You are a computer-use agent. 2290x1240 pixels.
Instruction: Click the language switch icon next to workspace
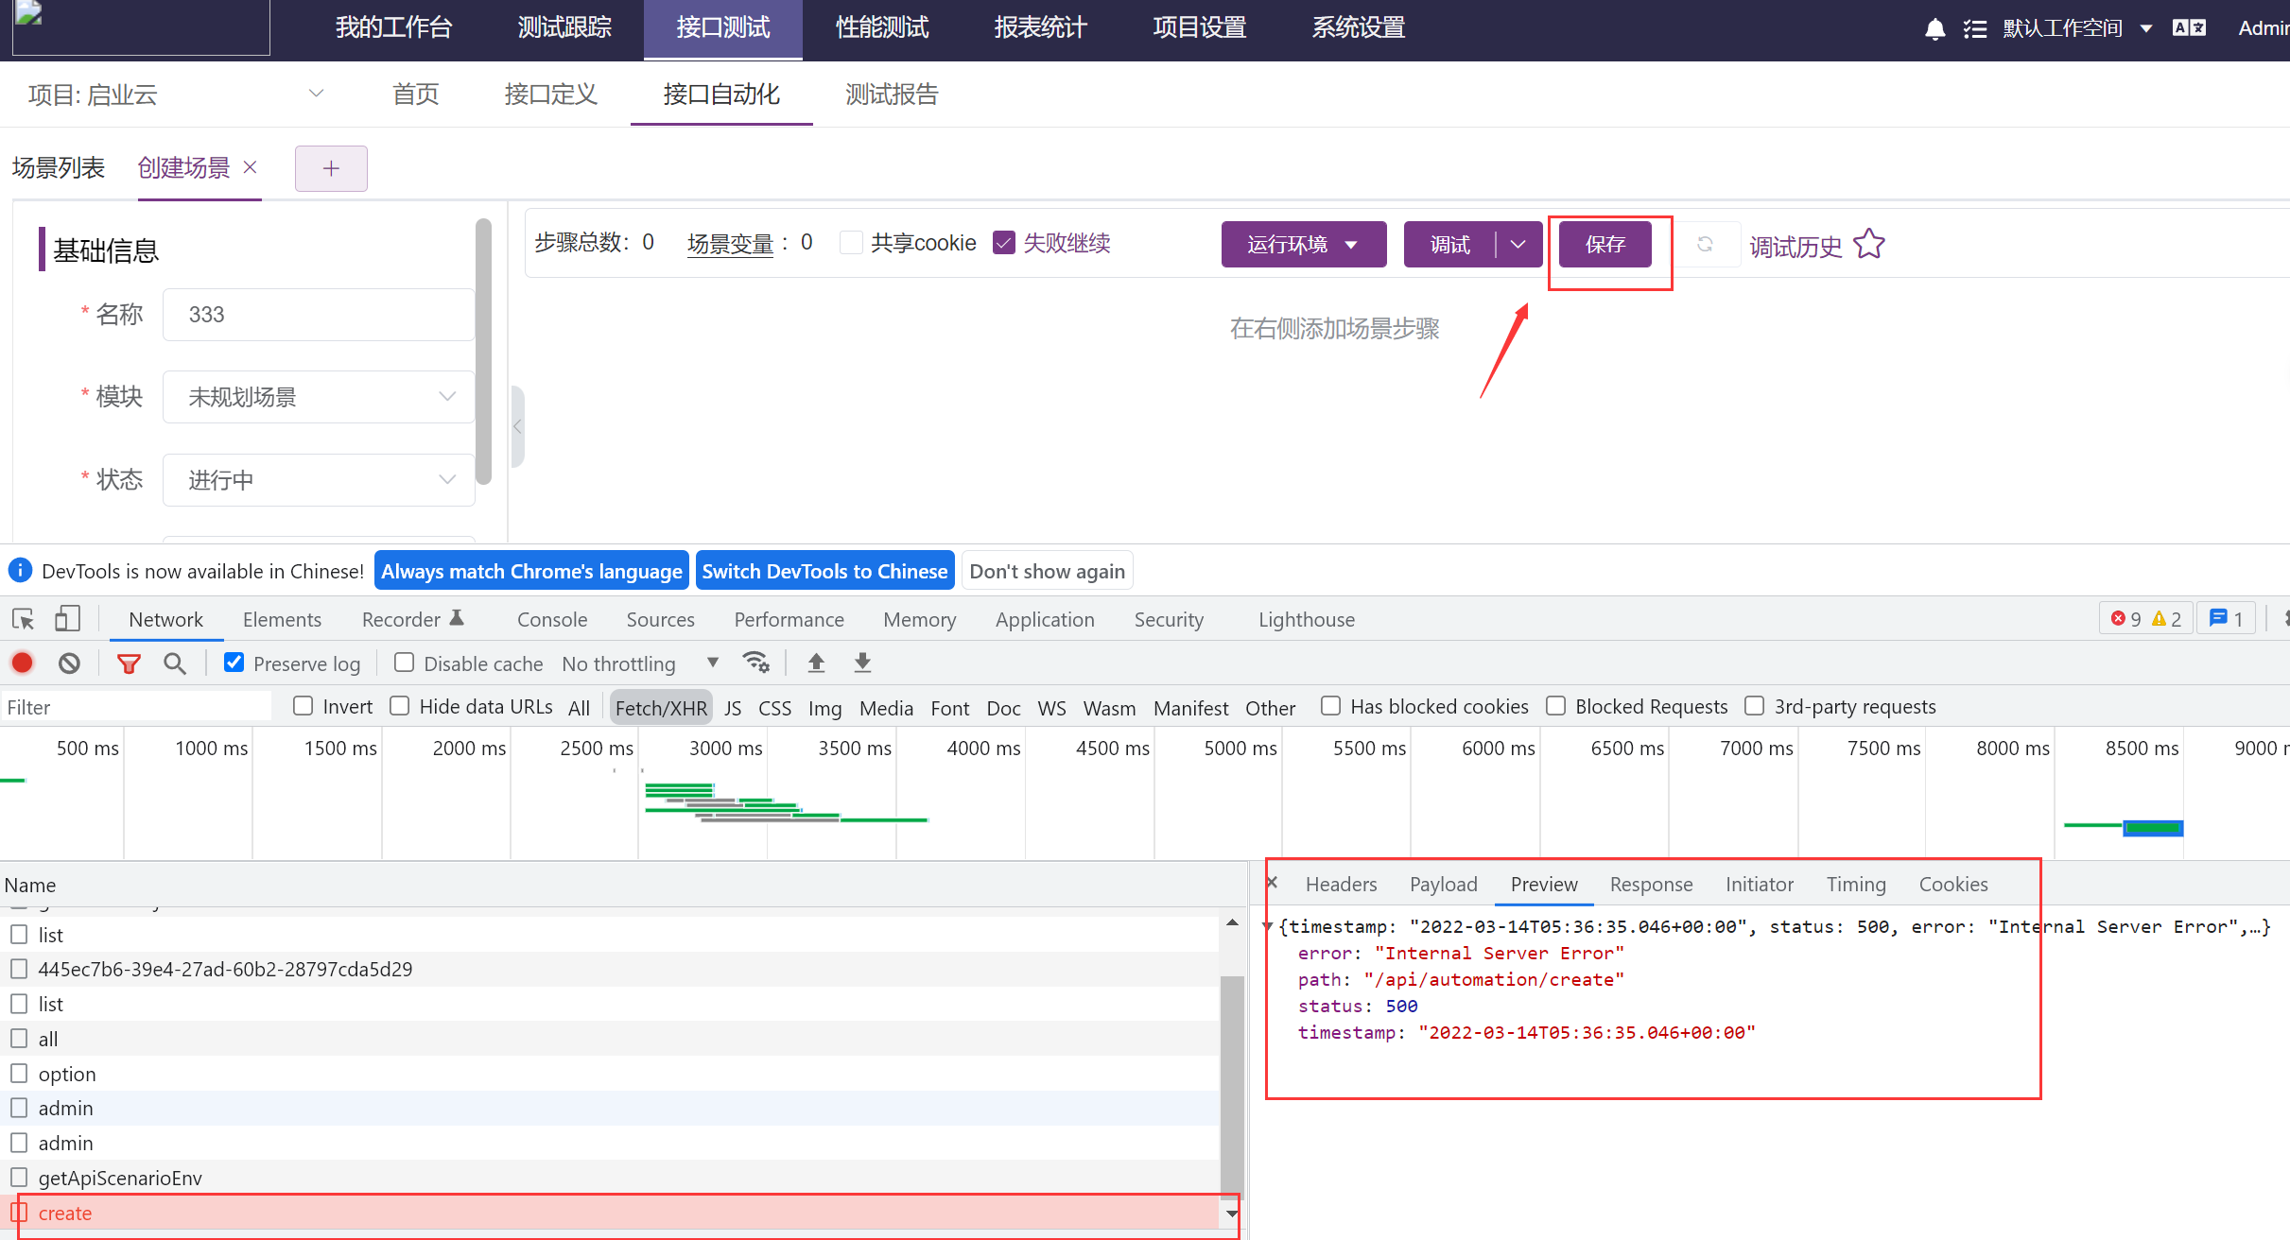pos(2190,27)
